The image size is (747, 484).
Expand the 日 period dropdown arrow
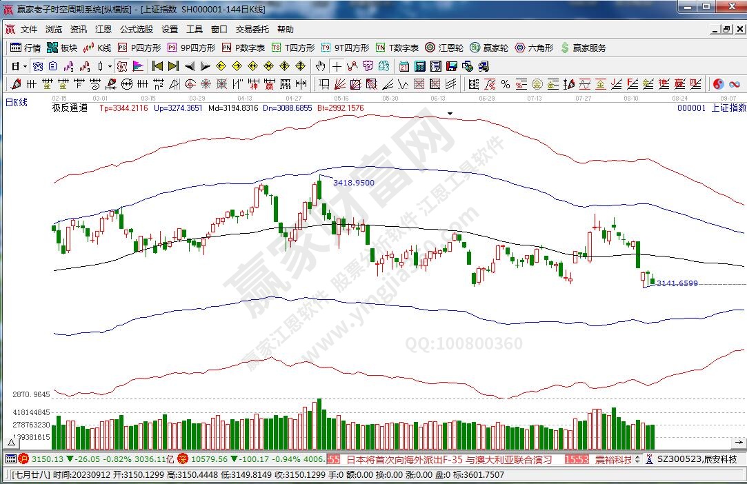pos(26,66)
